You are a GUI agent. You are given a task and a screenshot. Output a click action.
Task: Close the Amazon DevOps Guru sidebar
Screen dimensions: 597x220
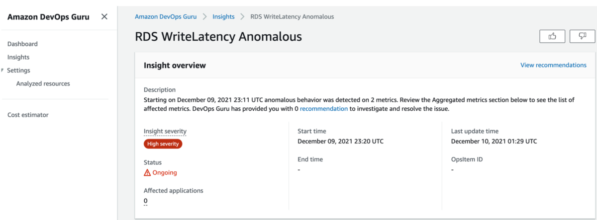104,17
